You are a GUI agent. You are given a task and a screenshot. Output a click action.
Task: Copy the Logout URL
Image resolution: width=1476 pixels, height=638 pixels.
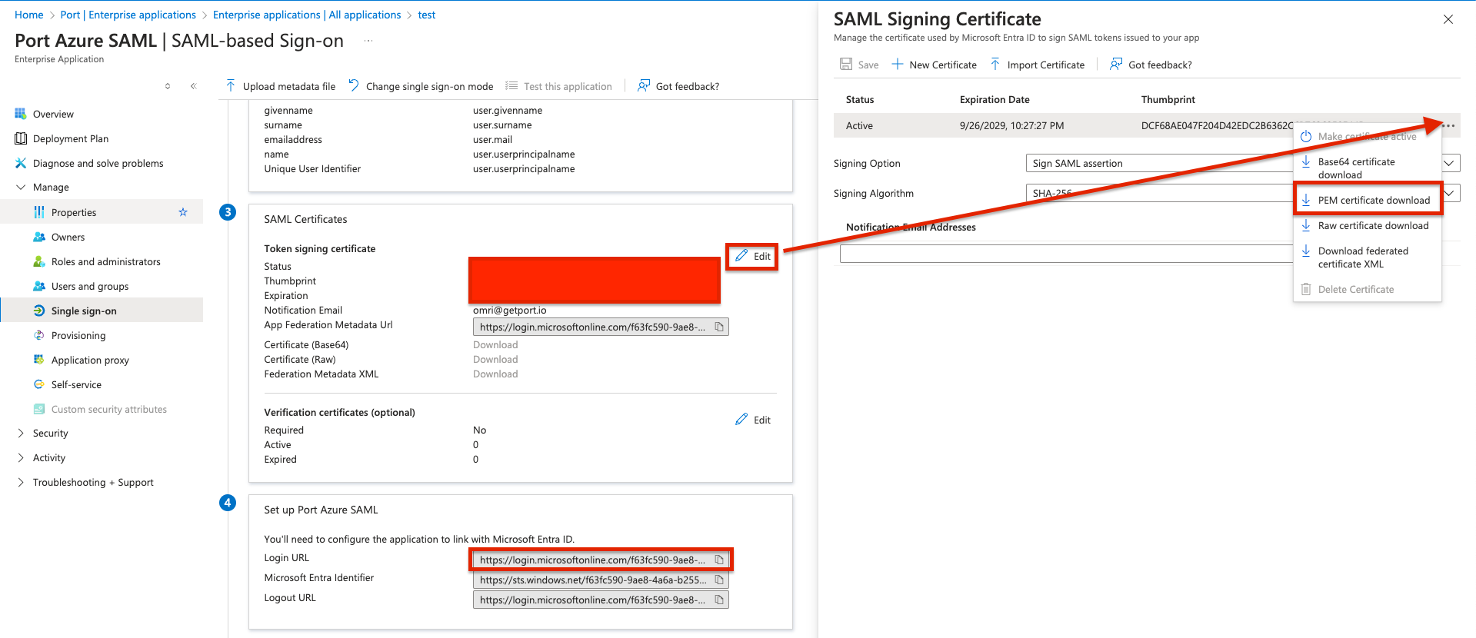[719, 600]
